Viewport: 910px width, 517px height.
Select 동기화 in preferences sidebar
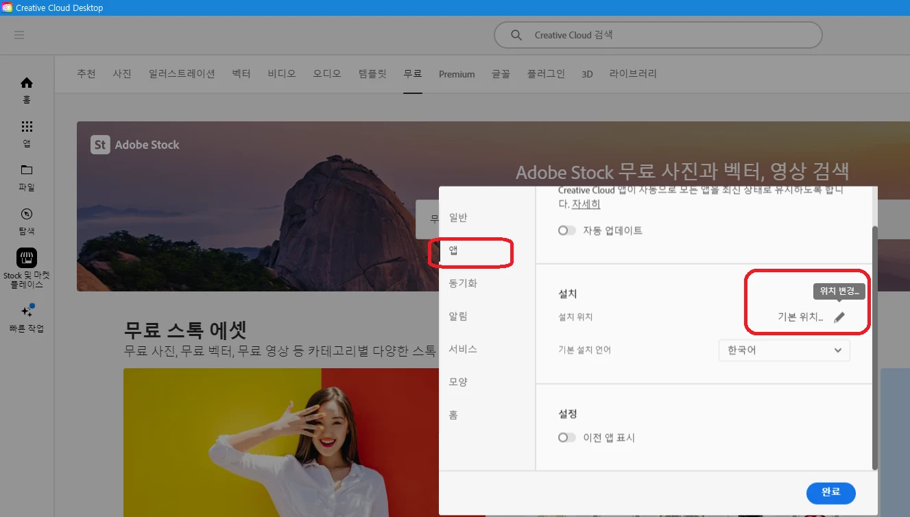(463, 283)
